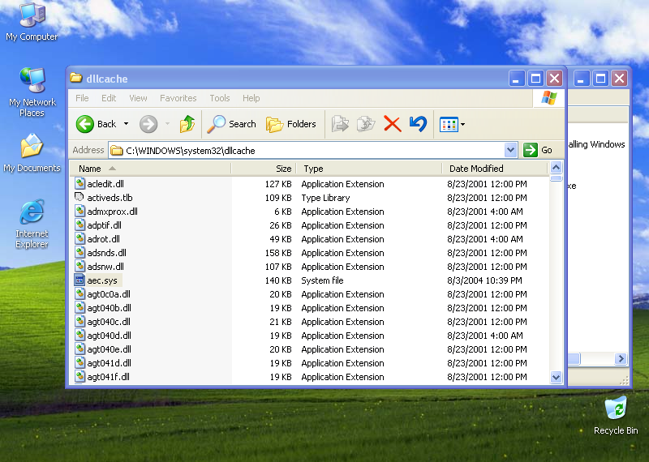Click the agt041f.dll file name

[x=108, y=377]
